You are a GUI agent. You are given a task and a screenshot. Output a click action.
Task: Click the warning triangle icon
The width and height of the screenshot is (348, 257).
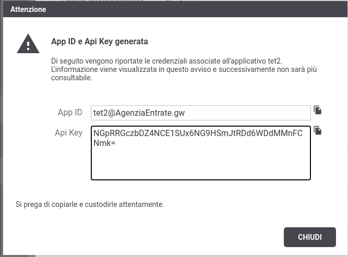tap(28, 44)
